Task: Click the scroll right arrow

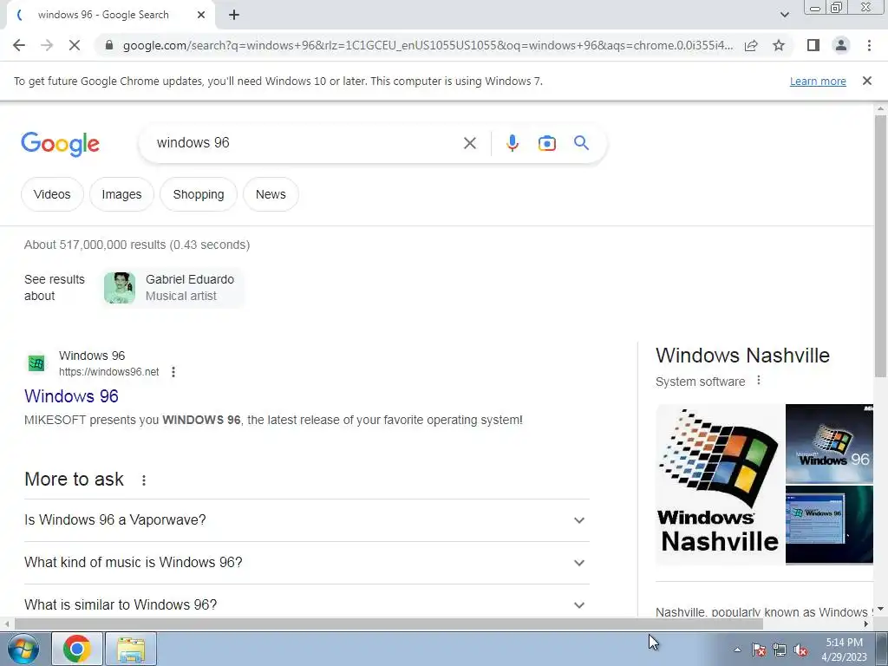Action: pos(866,624)
